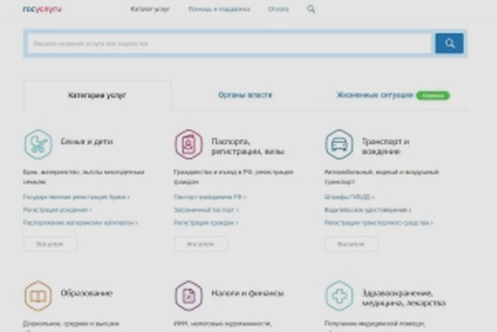497x332 pixels.
Task: Click the medical cross icon for Здравоохранение
Action: point(339,295)
